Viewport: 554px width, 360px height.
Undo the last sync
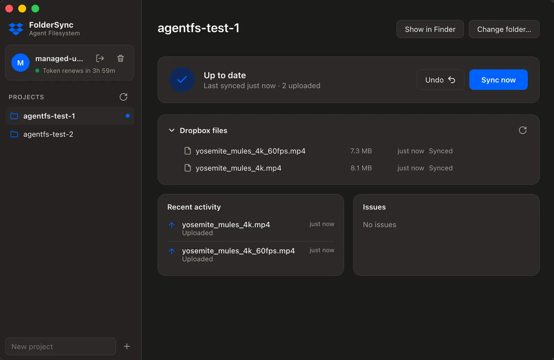[440, 80]
